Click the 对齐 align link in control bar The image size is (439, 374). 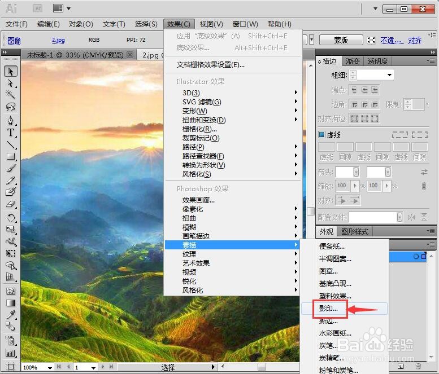coord(415,41)
